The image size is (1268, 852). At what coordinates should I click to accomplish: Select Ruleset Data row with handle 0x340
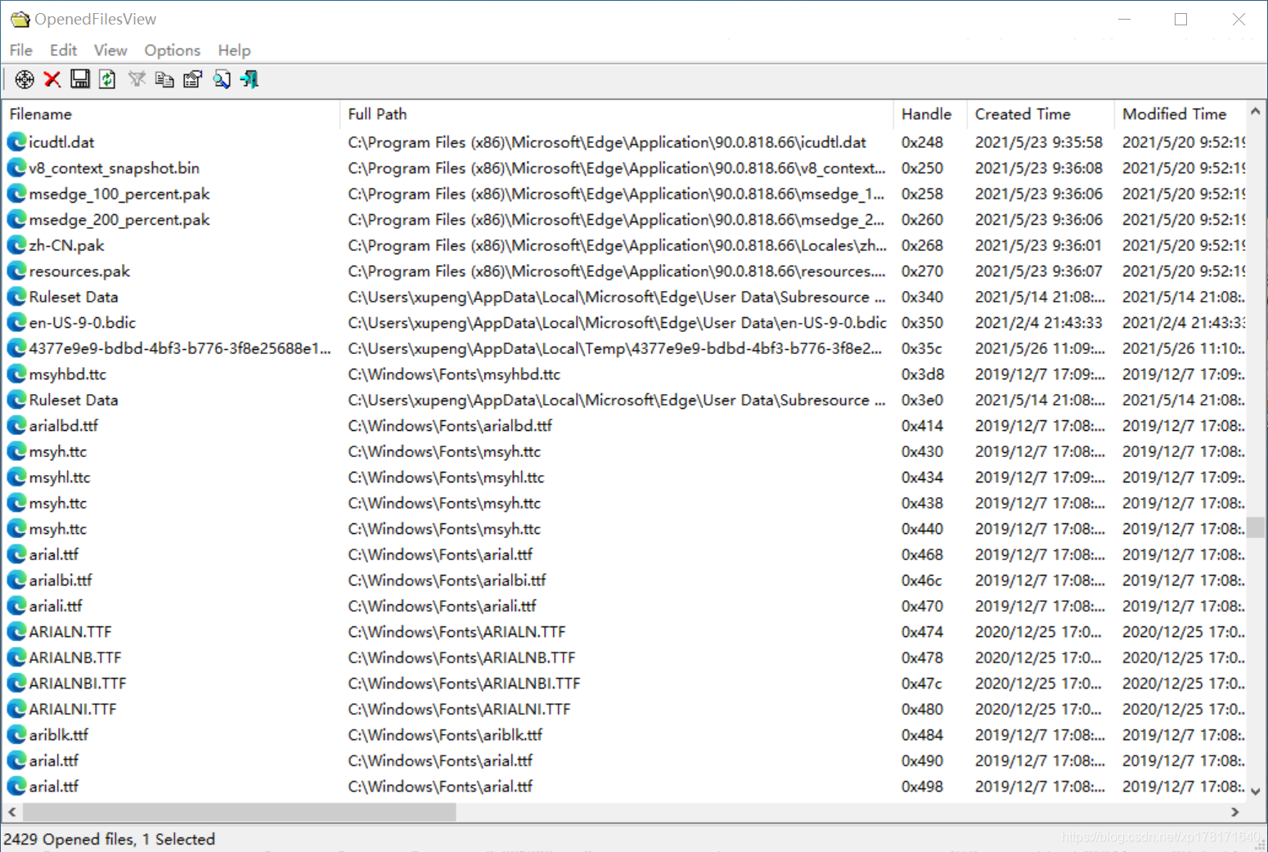coord(624,297)
